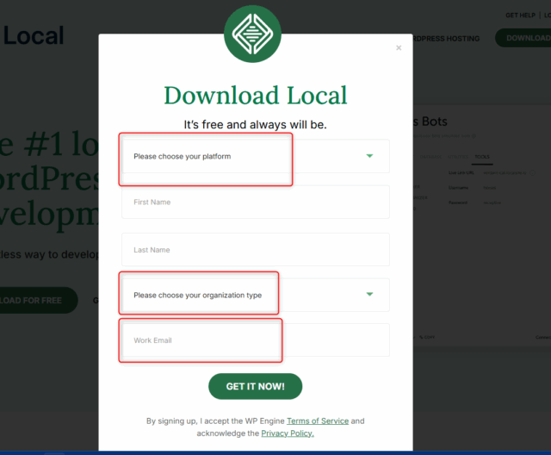Click the 'Load for Free' background button

(x=36, y=300)
